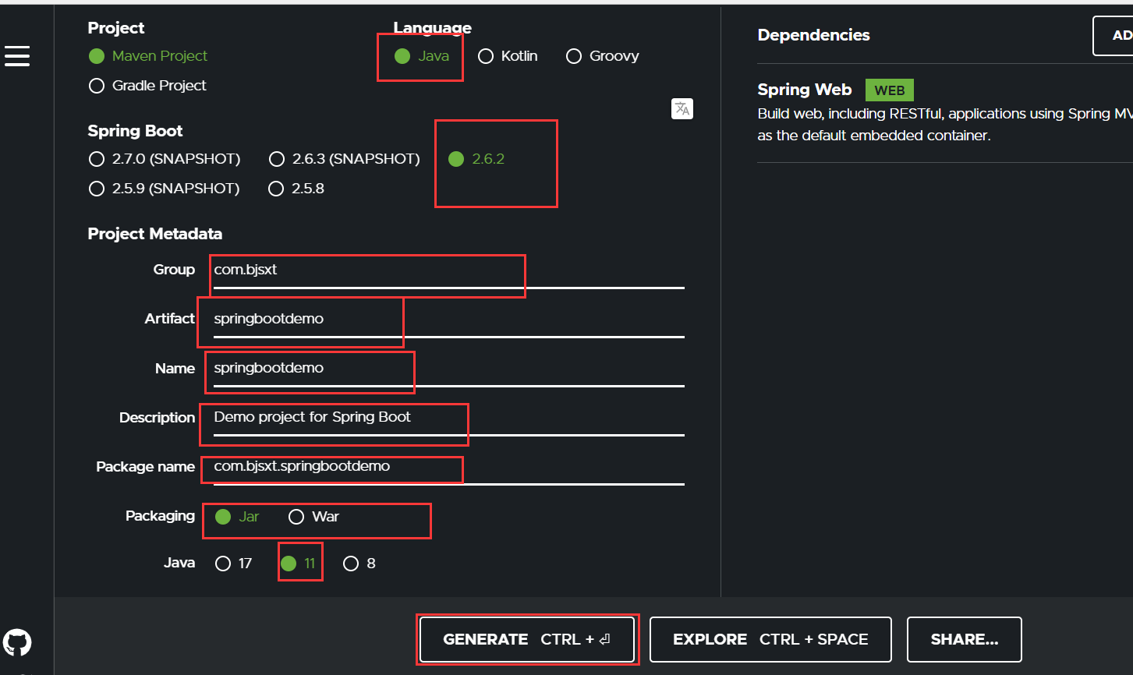This screenshot has height=675, width=1133.
Task: Select Spring Boot 2.6.3 (SNAPSHOT)
Action: click(344, 159)
